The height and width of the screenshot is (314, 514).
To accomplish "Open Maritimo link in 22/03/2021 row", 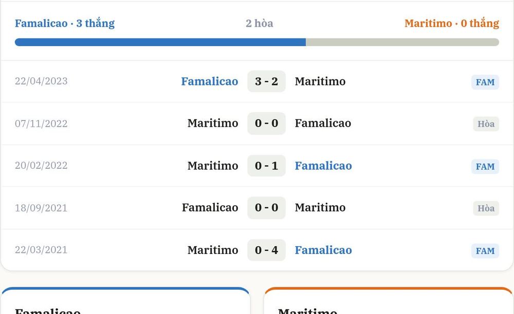I will [x=213, y=250].
